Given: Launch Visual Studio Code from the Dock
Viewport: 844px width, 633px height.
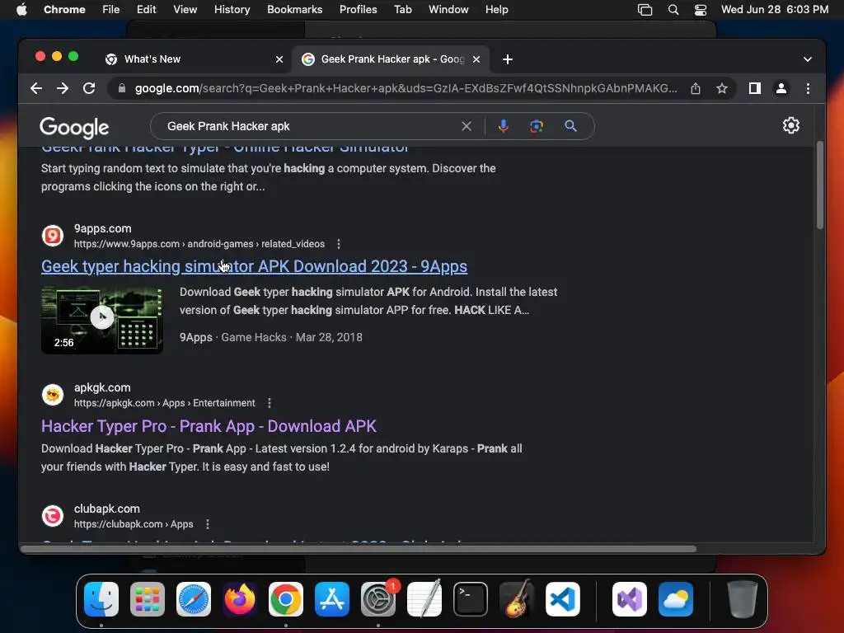Looking at the screenshot, I should (x=562, y=599).
